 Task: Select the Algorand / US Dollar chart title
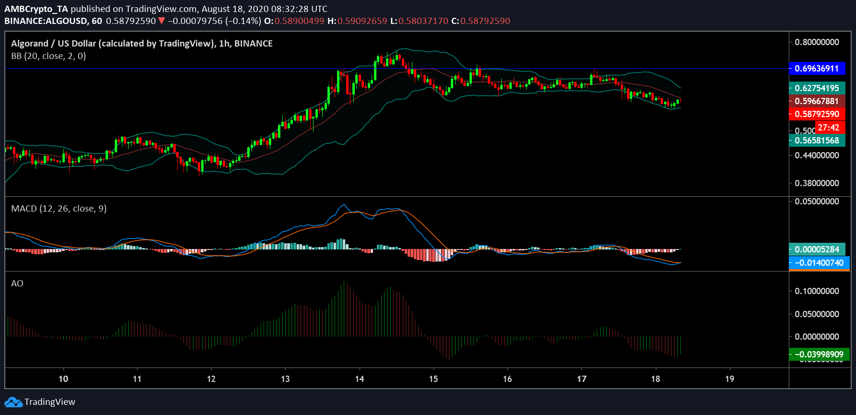[142, 44]
